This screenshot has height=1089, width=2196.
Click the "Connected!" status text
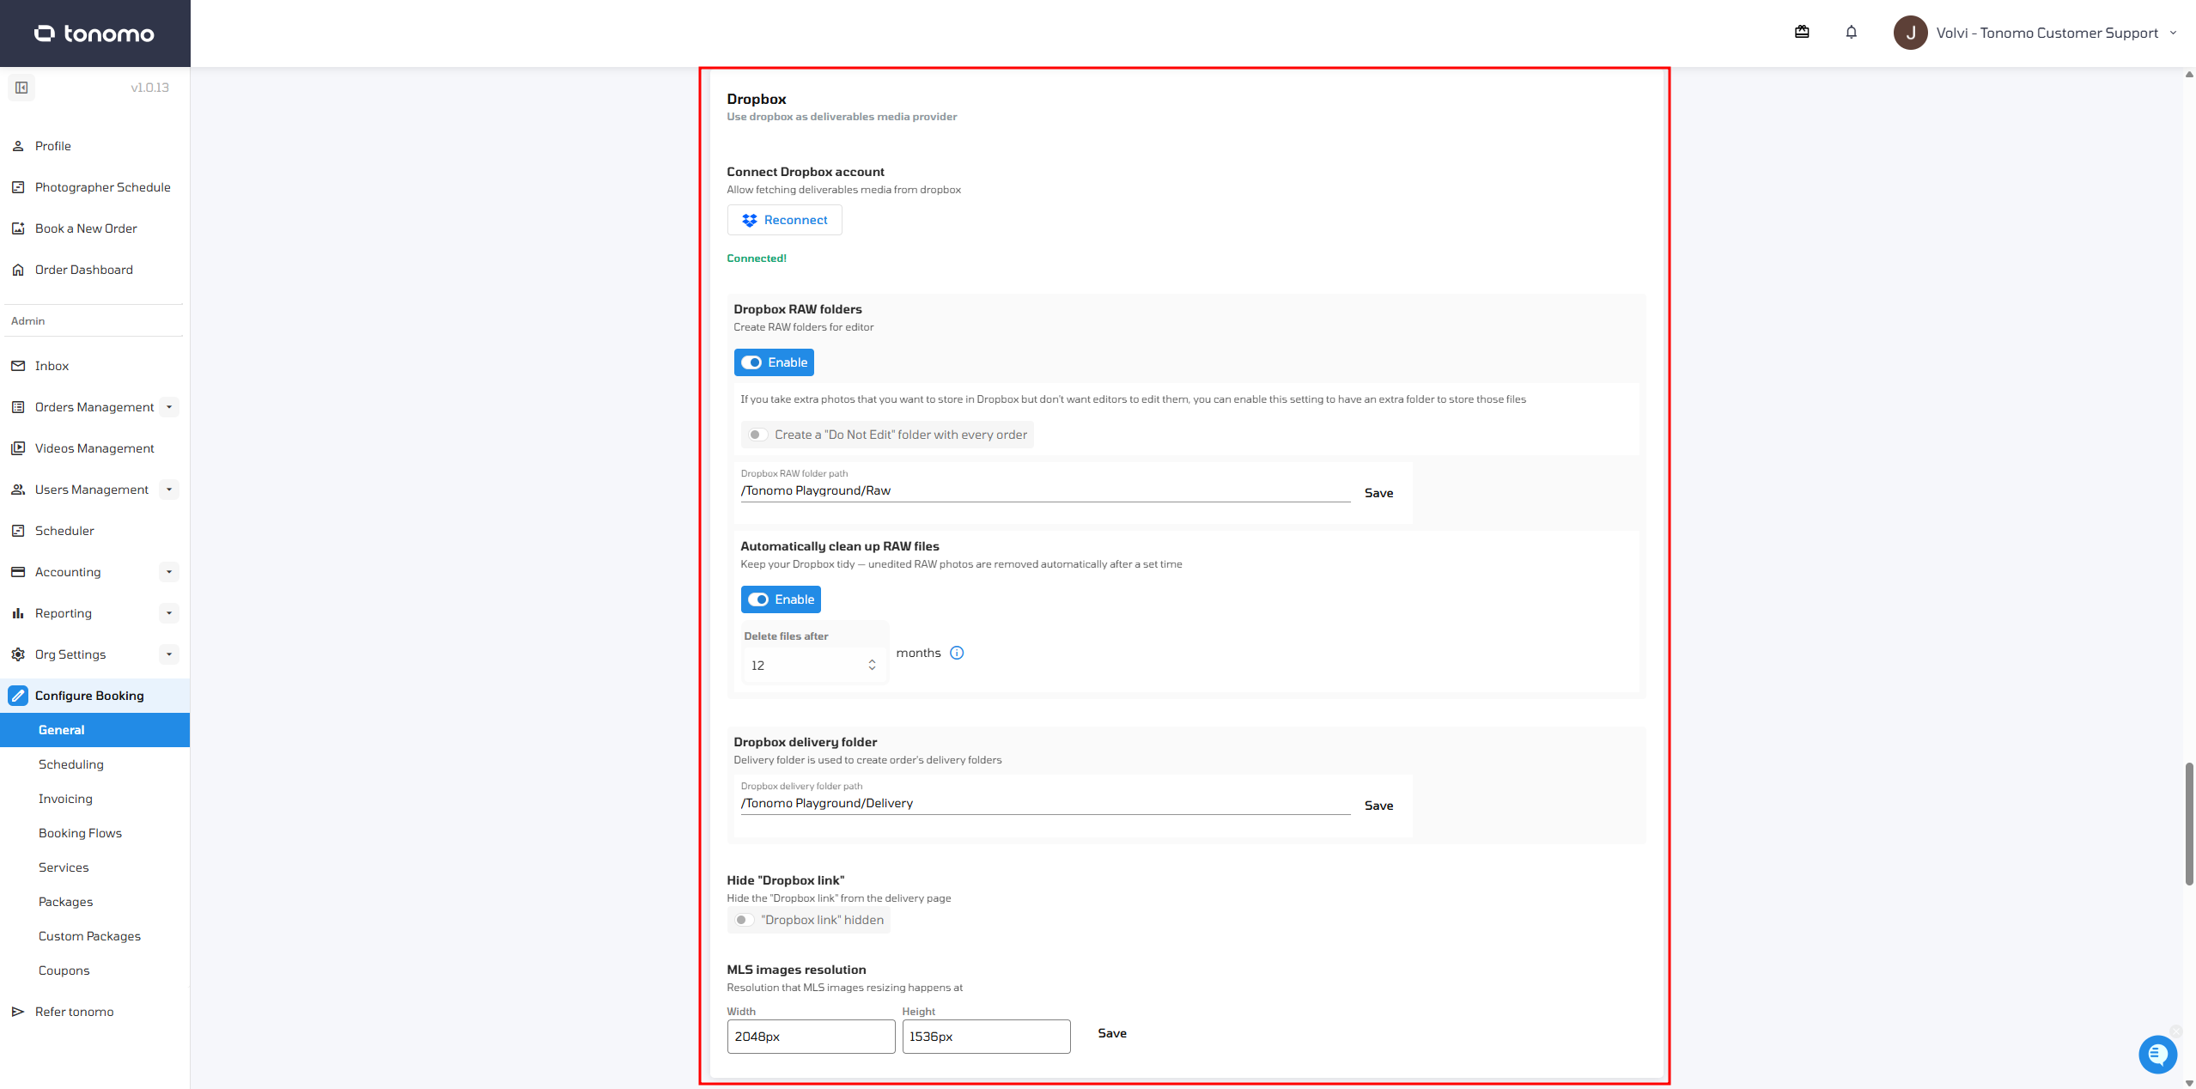757,259
